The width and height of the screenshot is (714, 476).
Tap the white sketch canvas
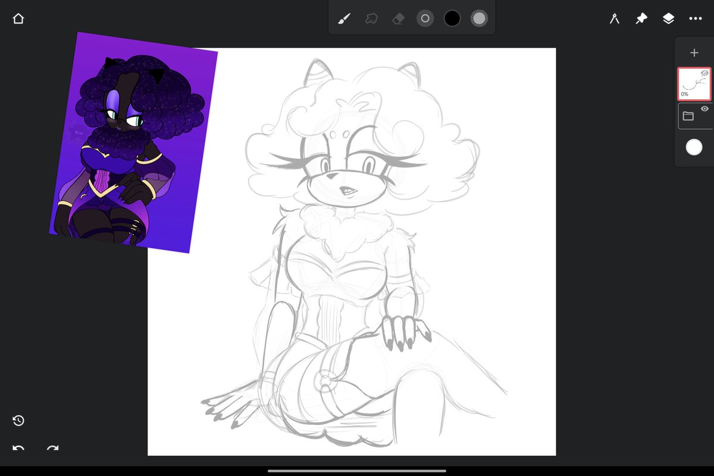pos(352,251)
